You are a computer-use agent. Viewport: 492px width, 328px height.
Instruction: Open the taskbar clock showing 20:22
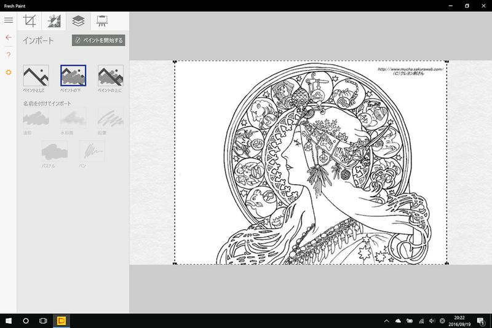click(x=459, y=321)
